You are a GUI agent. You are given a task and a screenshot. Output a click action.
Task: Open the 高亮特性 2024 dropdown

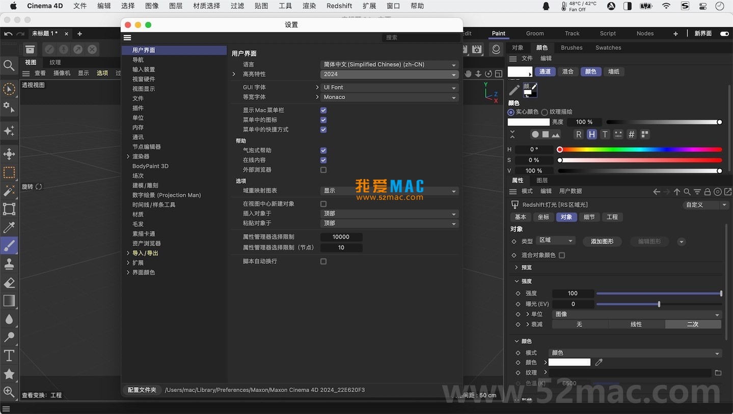390,74
